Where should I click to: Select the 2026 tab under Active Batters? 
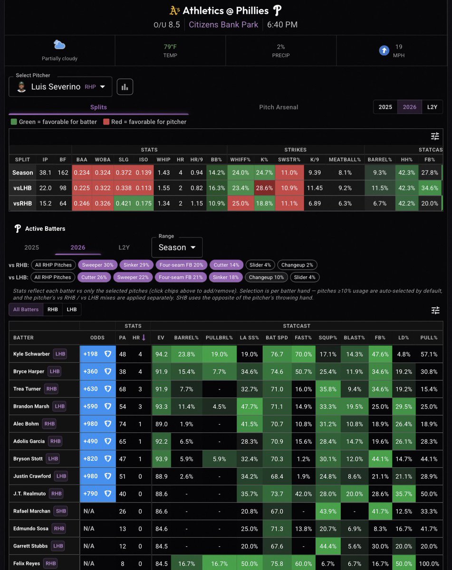click(x=78, y=247)
